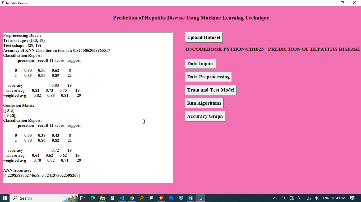
Task: Click the Upload Dataset button
Action: (204, 37)
